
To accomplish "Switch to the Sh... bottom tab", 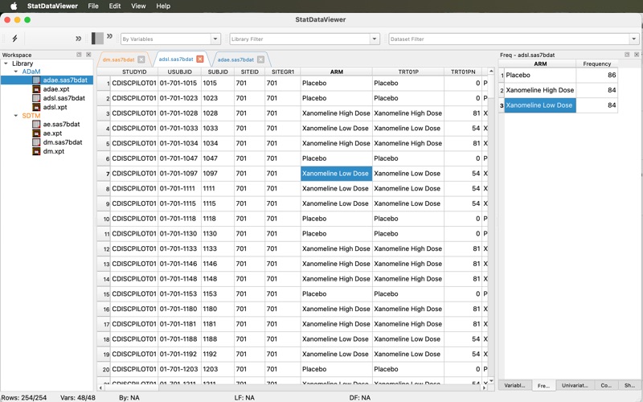I will pyautogui.click(x=629, y=385).
